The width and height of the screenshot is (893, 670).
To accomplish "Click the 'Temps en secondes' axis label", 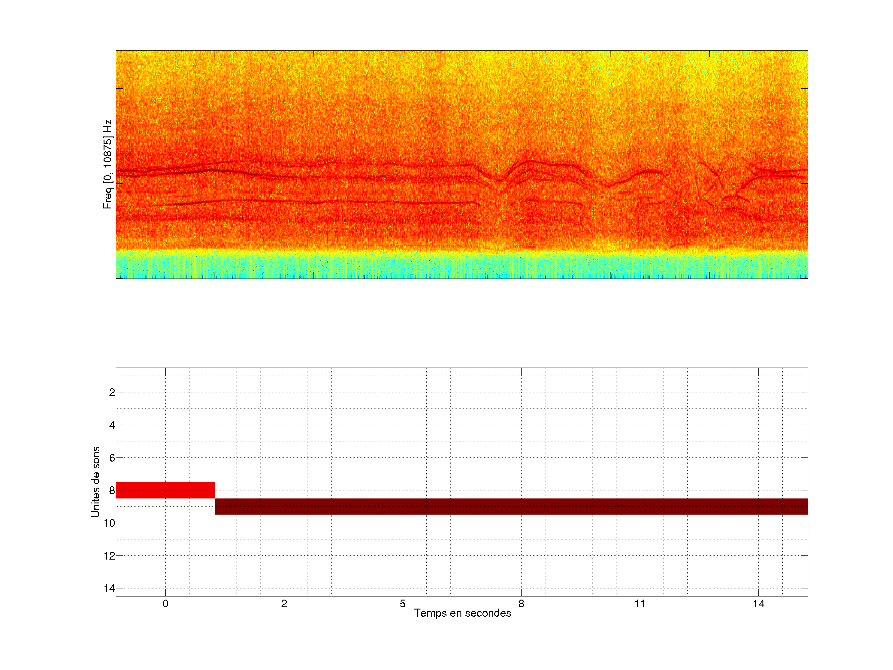I will pos(462,613).
